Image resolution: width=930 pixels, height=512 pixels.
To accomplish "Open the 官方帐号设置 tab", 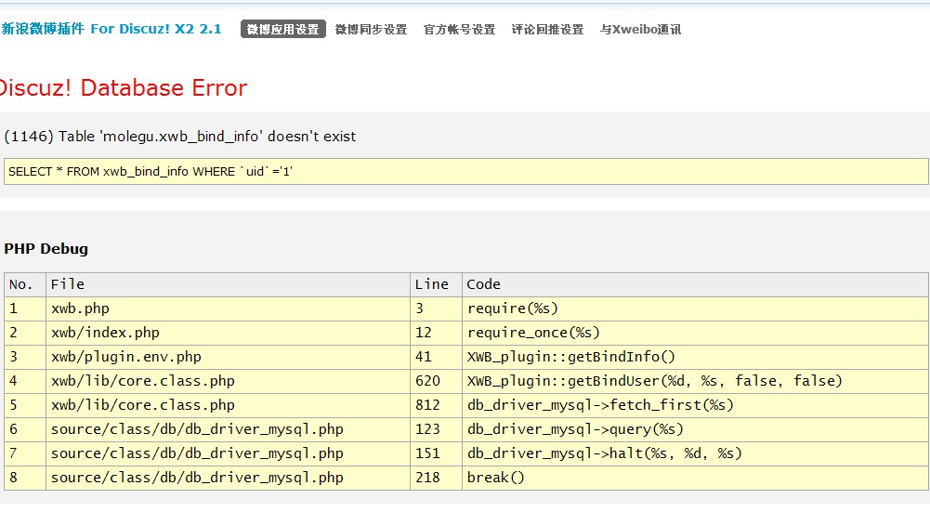I will 459,29.
